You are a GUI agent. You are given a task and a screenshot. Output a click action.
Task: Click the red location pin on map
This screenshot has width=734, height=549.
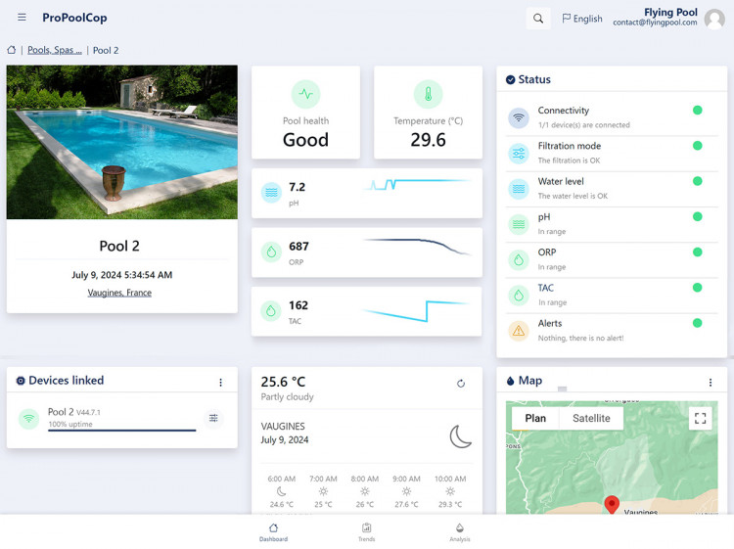(x=612, y=504)
